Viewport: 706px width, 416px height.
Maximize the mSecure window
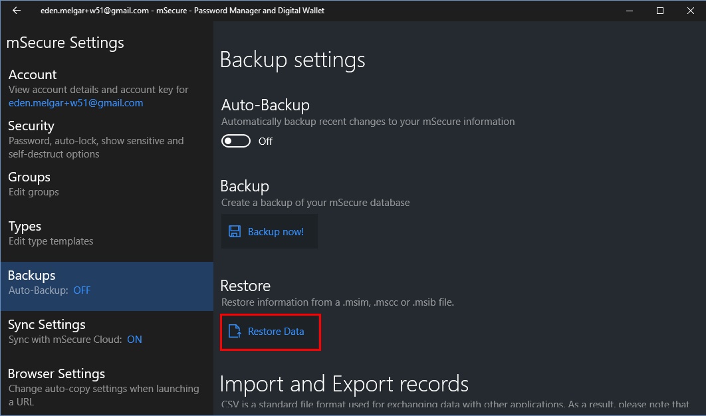[660, 11]
